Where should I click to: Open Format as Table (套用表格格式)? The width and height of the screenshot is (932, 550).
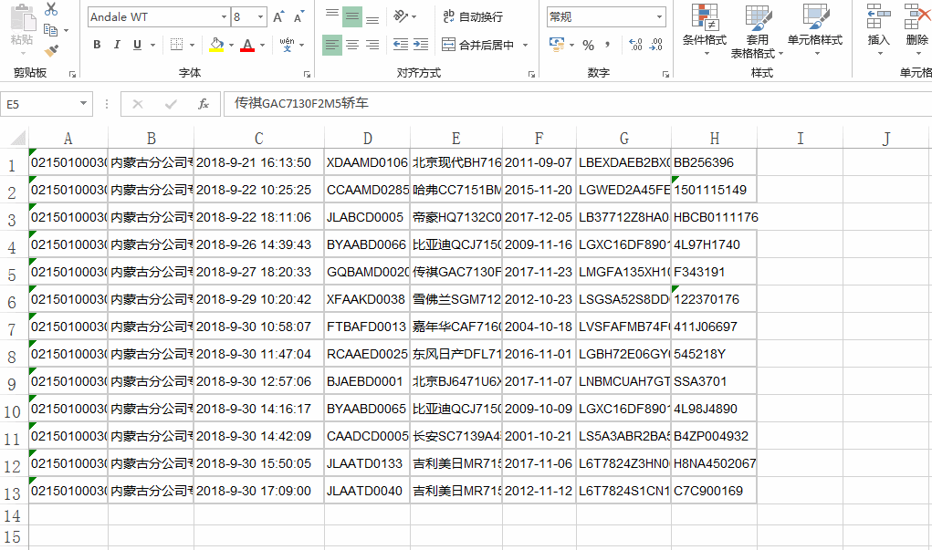click(758, 30)
